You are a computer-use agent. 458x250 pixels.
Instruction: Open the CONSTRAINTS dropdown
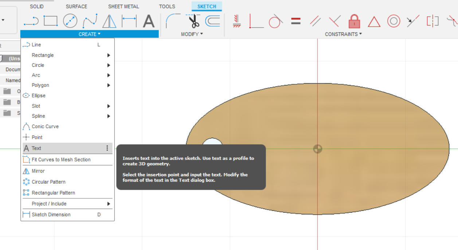(343, 34)
